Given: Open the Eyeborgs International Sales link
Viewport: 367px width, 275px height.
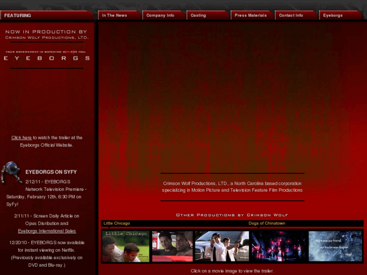Looking at the screenshot, I should [x=47, y=231].
